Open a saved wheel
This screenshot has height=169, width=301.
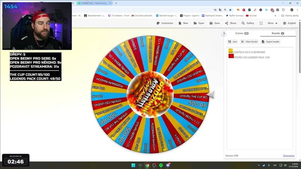[x=199, y=23]
